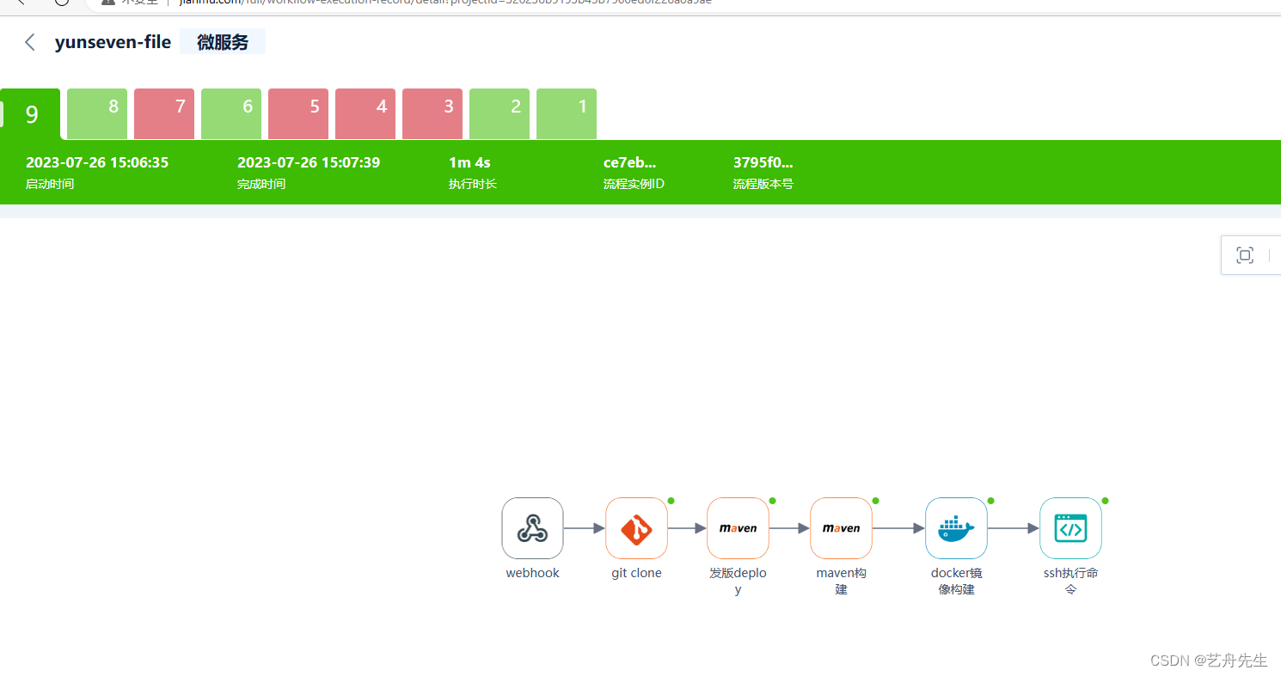Select the webhook trigger node icon

pyautogui.click(x=532, y=528)
